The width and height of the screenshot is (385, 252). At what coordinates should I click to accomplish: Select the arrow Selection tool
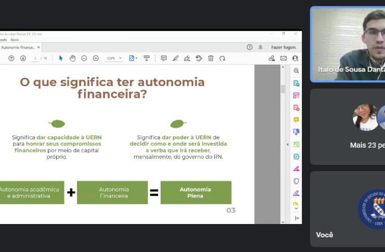[61, 59]
